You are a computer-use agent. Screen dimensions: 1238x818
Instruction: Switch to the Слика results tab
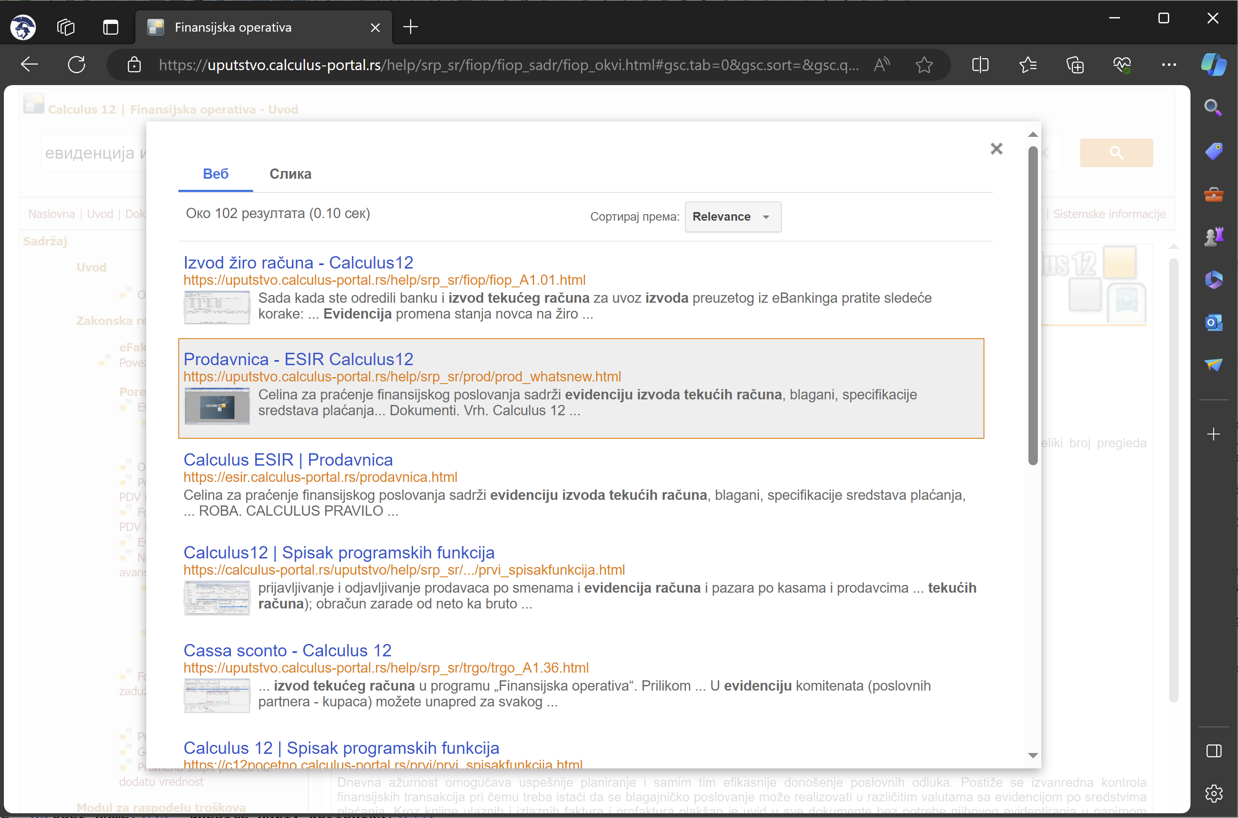click(290, 174)
